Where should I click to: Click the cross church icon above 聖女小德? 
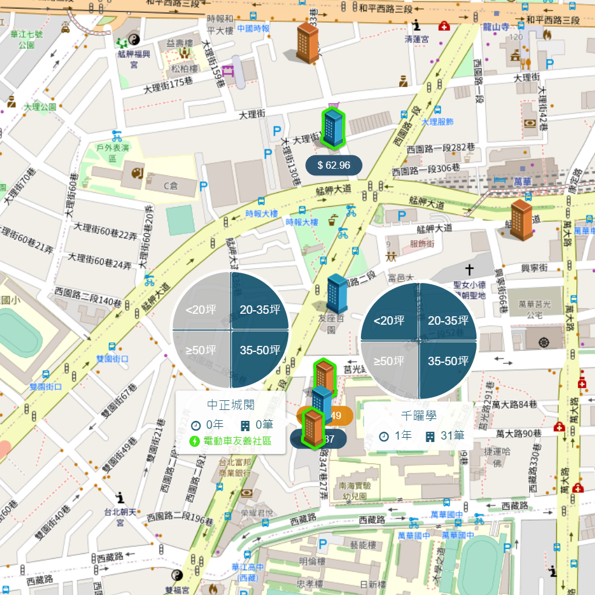pyautogui.click(x=469, y=270)
